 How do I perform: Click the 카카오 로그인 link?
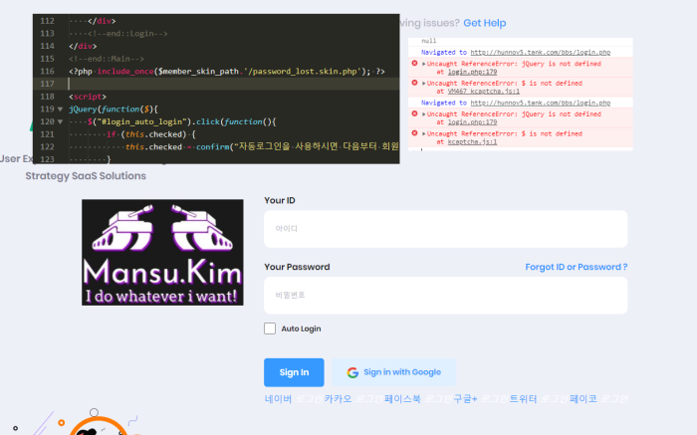coord(353,398)
